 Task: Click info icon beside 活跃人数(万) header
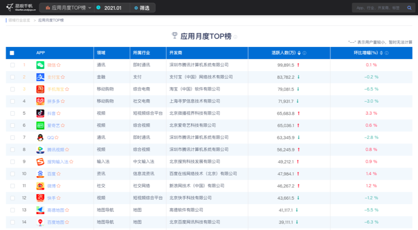[304, 53]
